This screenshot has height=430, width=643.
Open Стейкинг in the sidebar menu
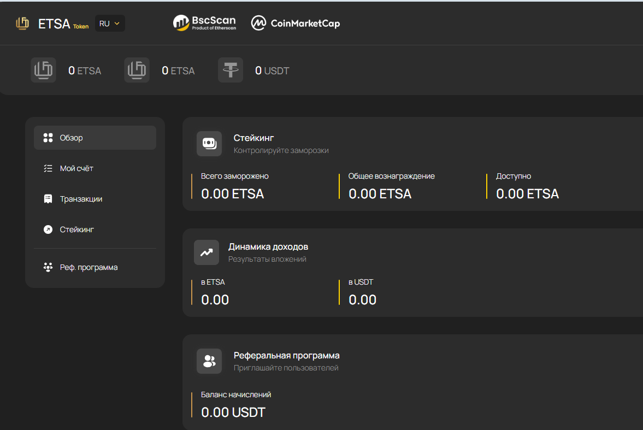95,229
